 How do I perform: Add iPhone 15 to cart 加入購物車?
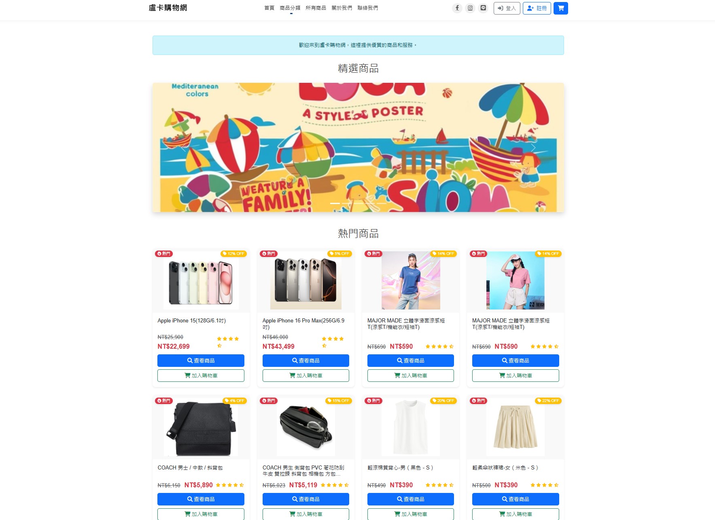pos(201,375)
